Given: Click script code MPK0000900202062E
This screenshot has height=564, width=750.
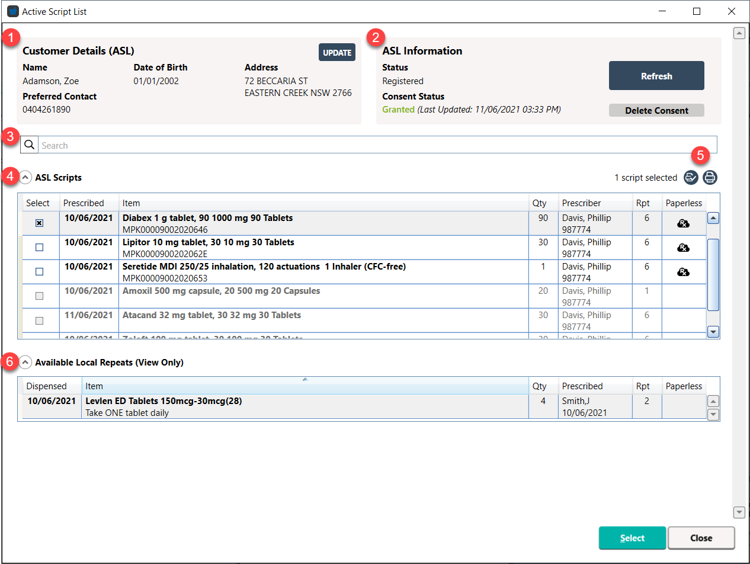Looking at the screenshot, I should pyautogui.click(x=165, y=254).
